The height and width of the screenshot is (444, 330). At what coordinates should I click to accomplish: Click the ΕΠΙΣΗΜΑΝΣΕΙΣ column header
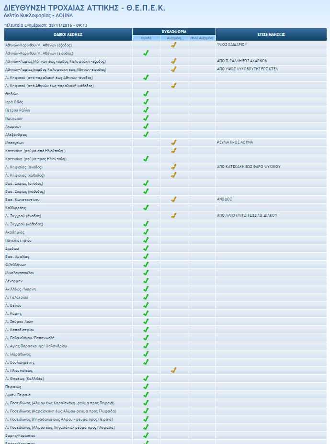271,34
